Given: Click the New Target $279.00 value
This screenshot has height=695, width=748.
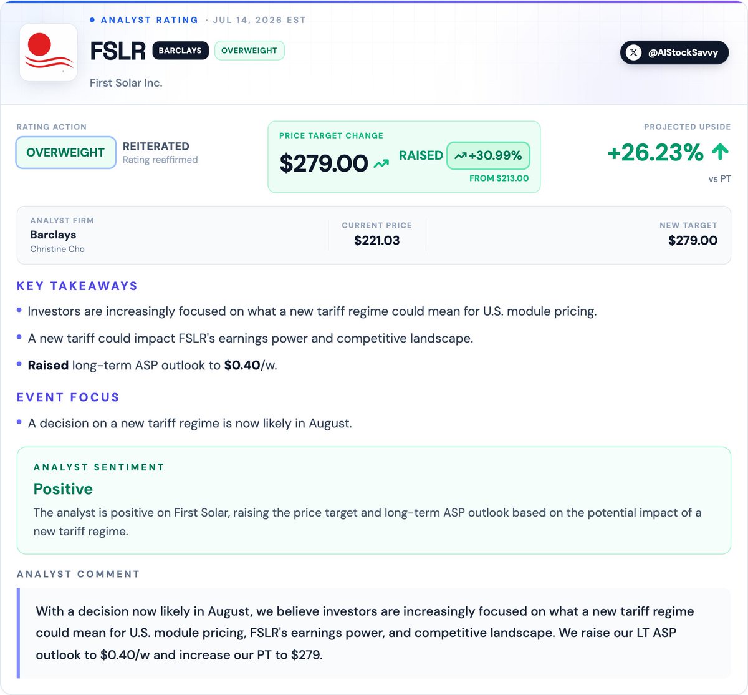Looking at the screenshot, I should 693,241.
